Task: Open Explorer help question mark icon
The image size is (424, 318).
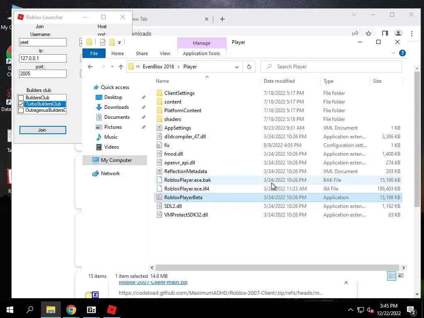Action: 402,53
